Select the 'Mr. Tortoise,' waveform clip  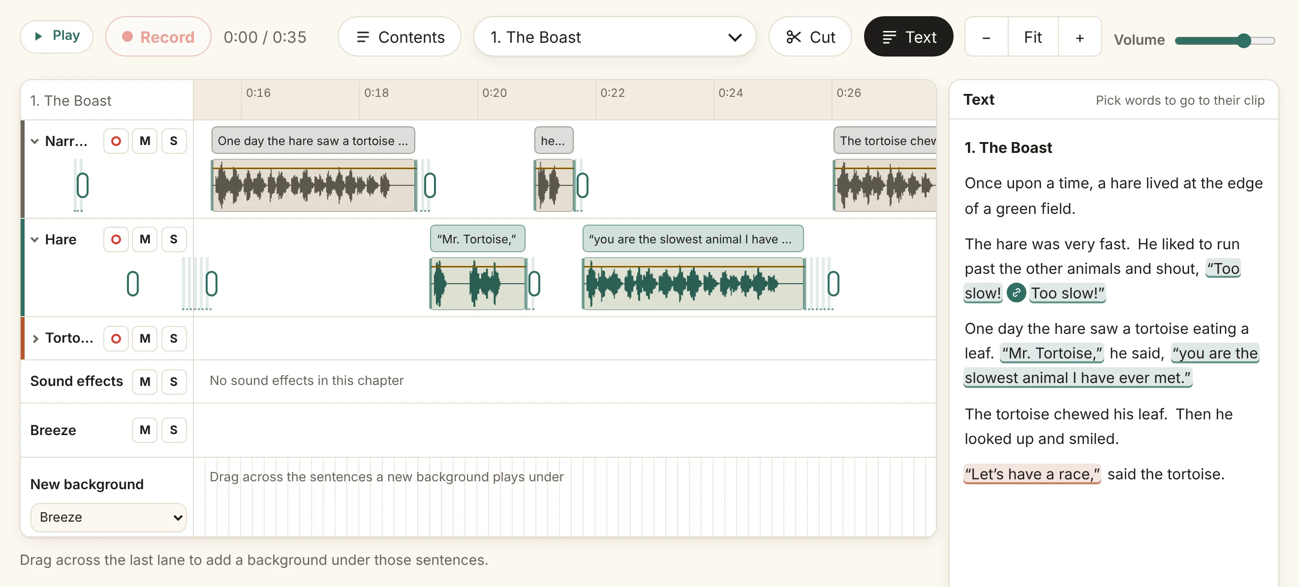click(478, 284)
